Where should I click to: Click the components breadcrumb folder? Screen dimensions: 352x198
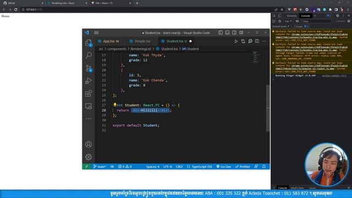pos(117,49)
